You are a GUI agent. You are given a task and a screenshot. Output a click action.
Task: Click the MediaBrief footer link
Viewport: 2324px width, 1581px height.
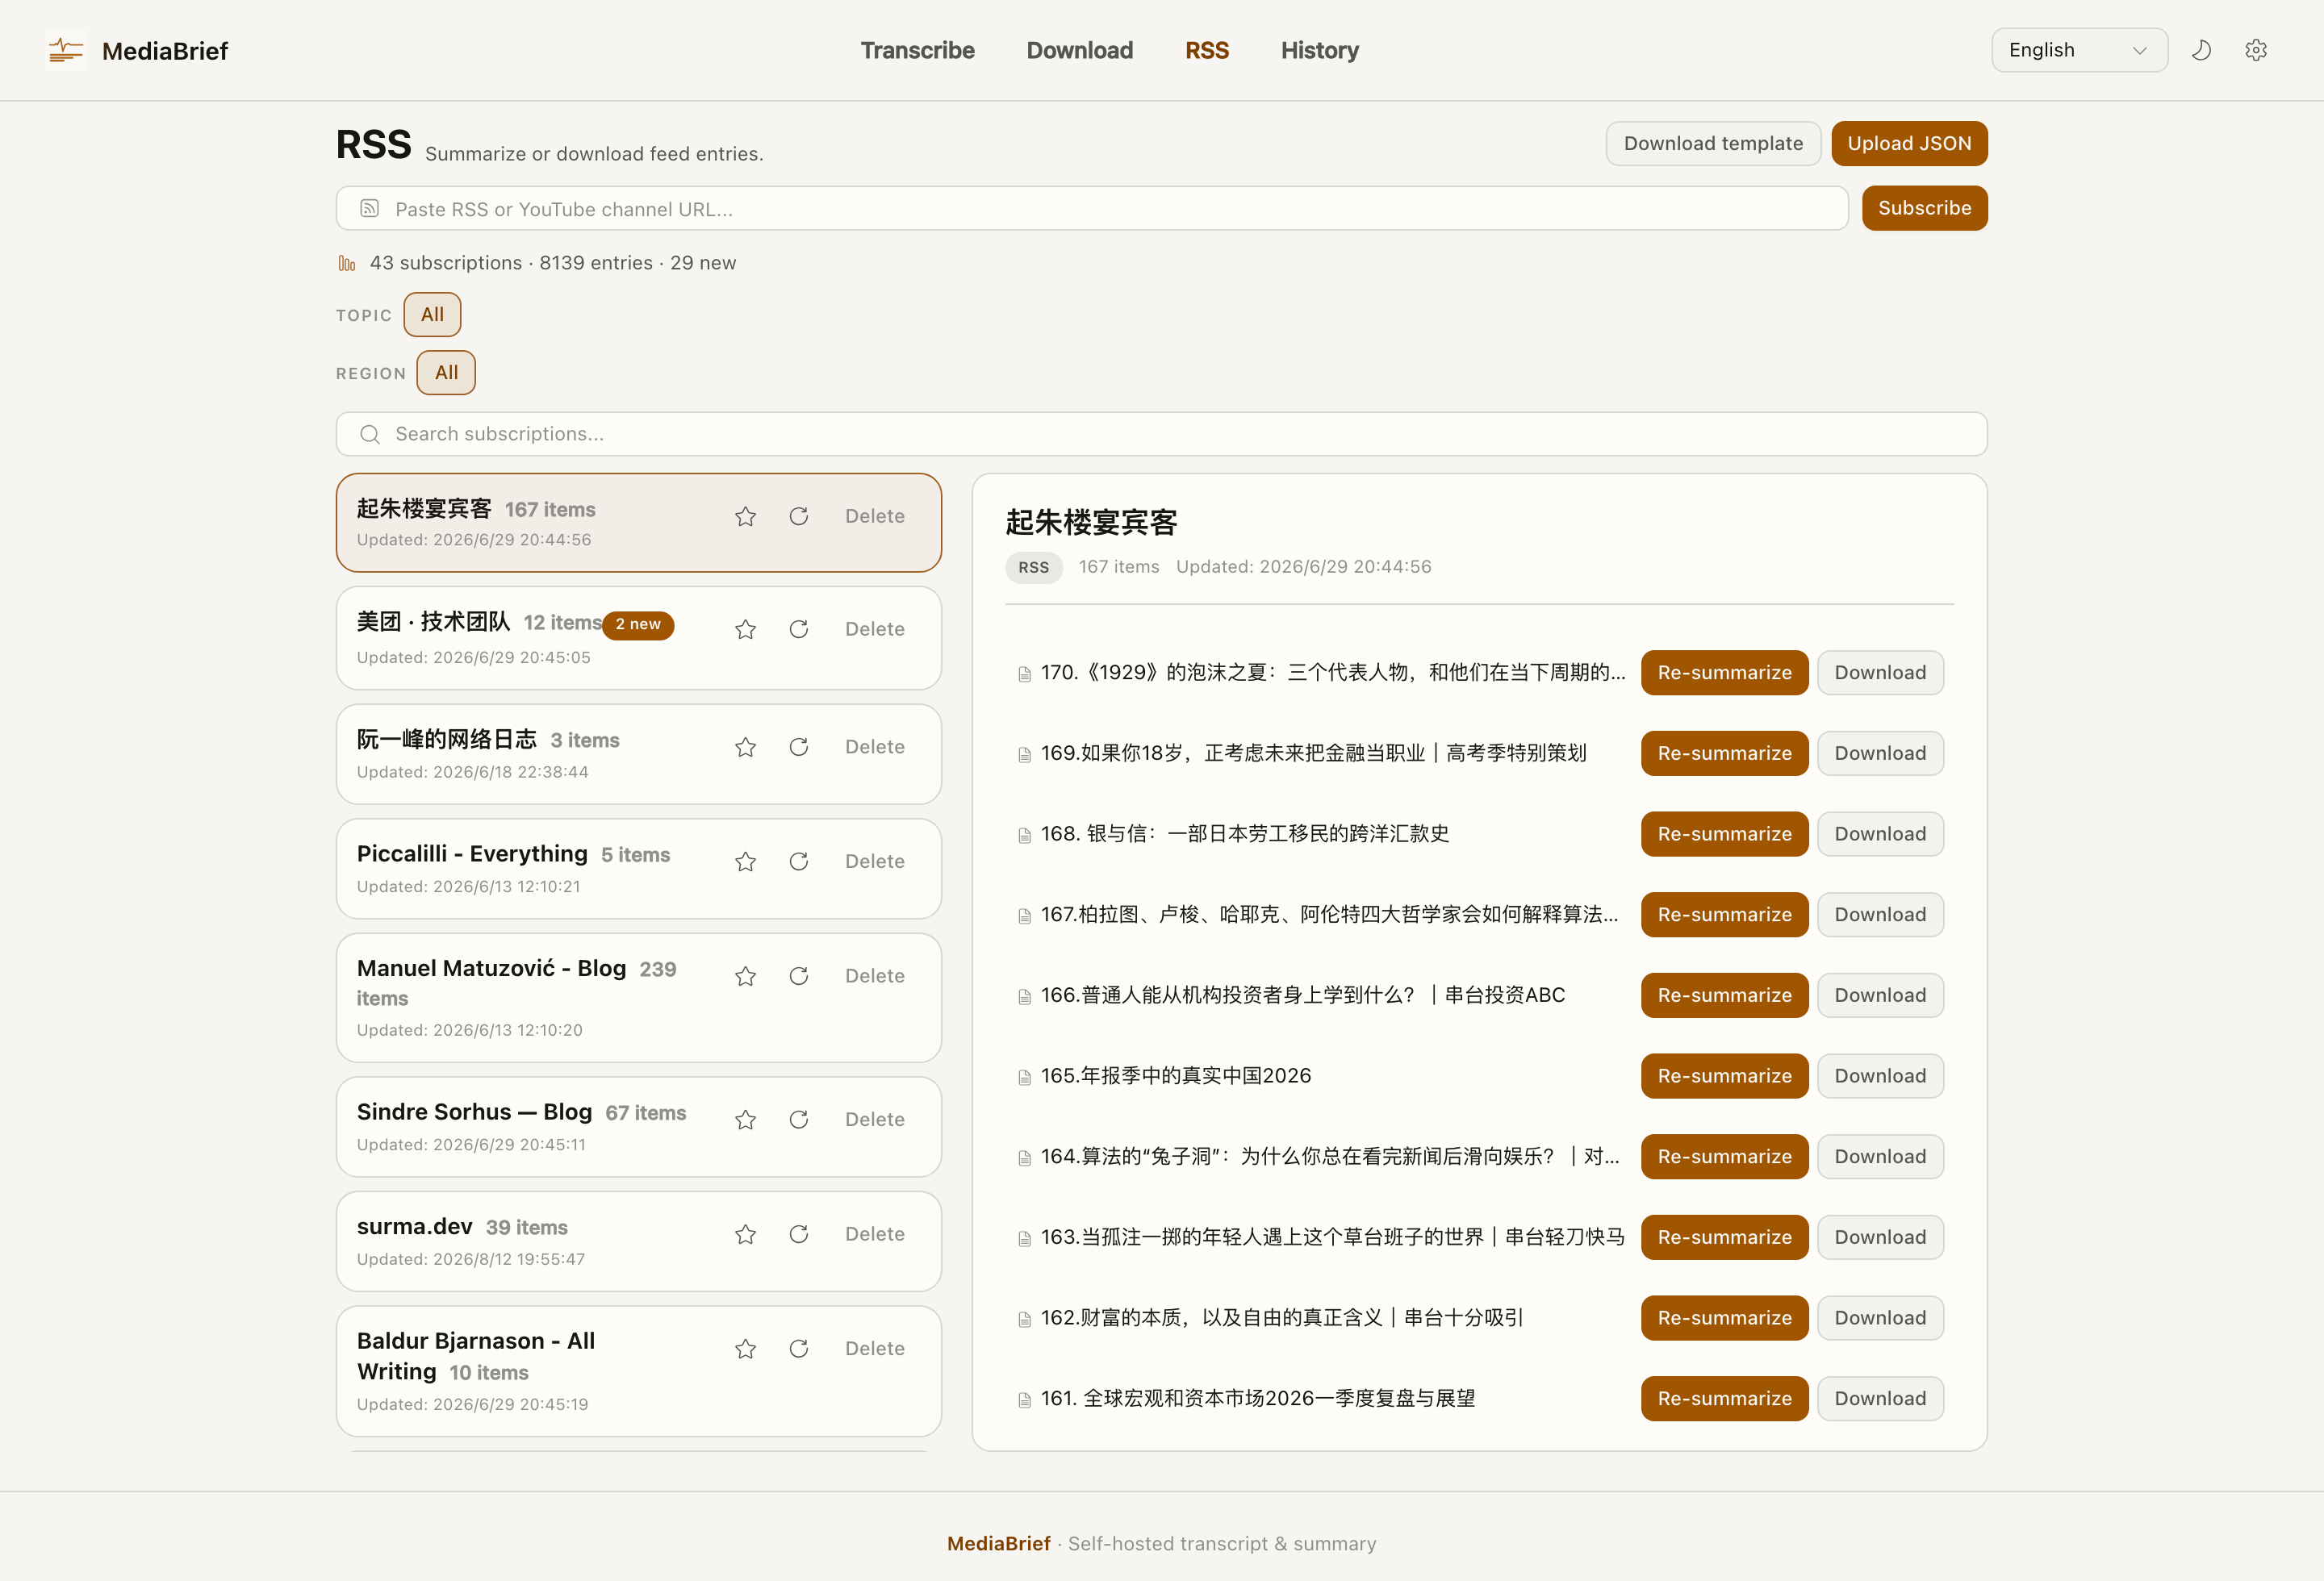coord(998,1543)
